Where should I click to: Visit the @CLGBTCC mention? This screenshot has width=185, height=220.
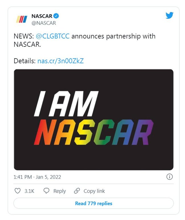53,37
